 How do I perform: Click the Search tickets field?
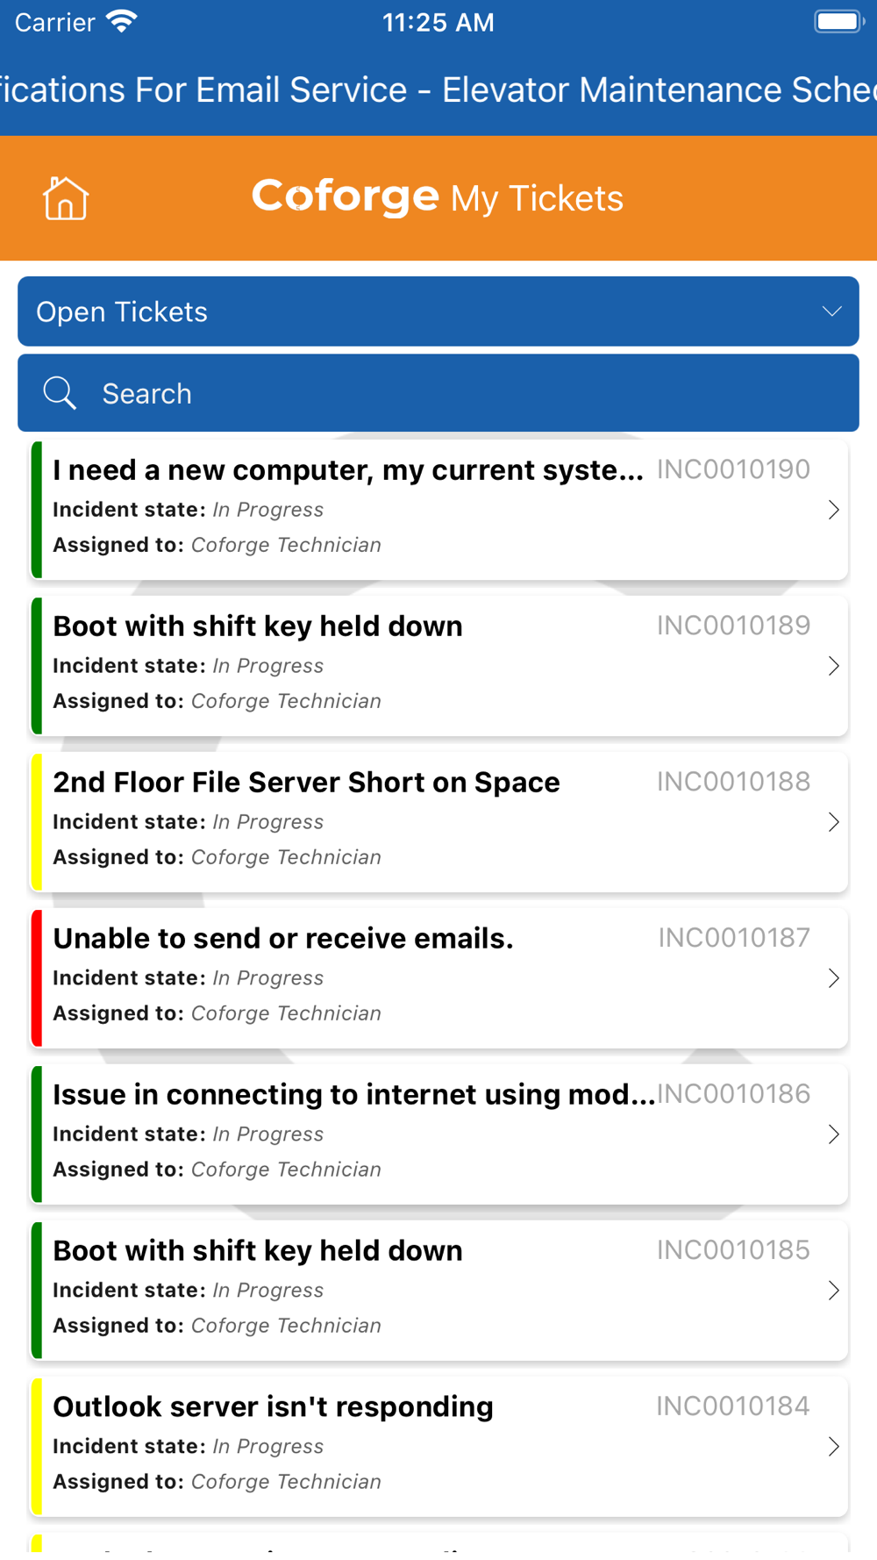click(438, 393)
